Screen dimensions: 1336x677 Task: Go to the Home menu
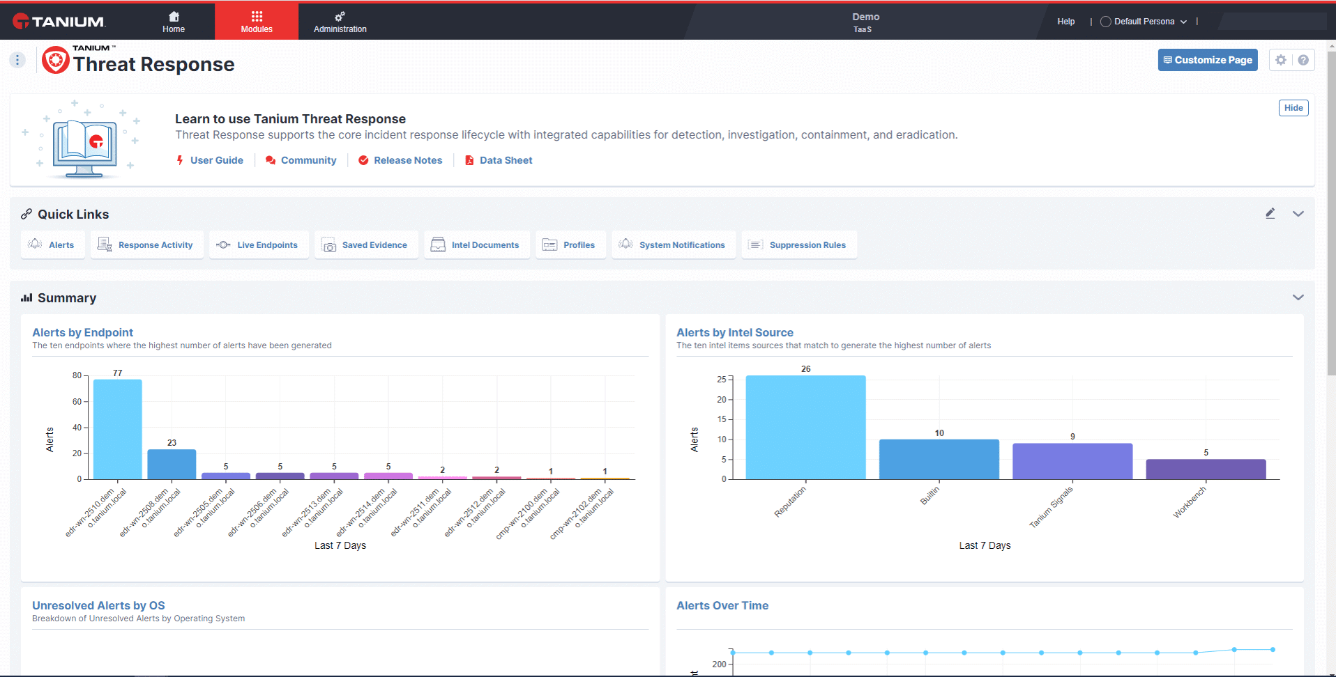[x=174, y=22]
